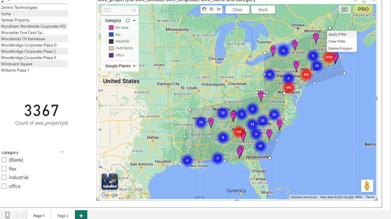The height and width of the screenshot is (219, 391).
Task: Close the map legend panel
Action: [134, 10]
